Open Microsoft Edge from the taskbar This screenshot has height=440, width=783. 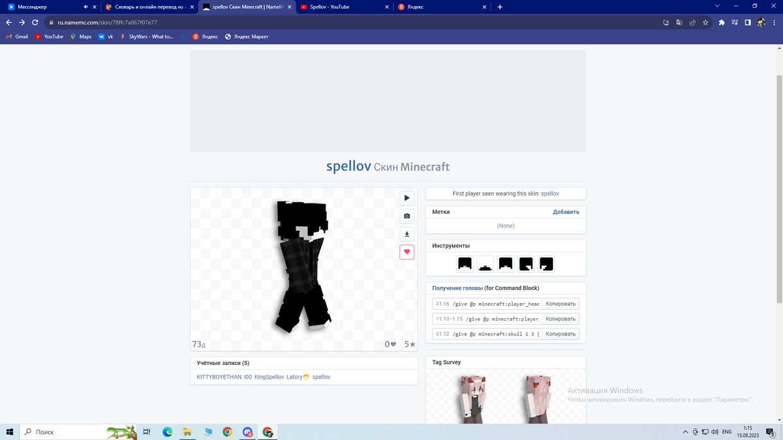pyautogui.click(x=167, y=432)
